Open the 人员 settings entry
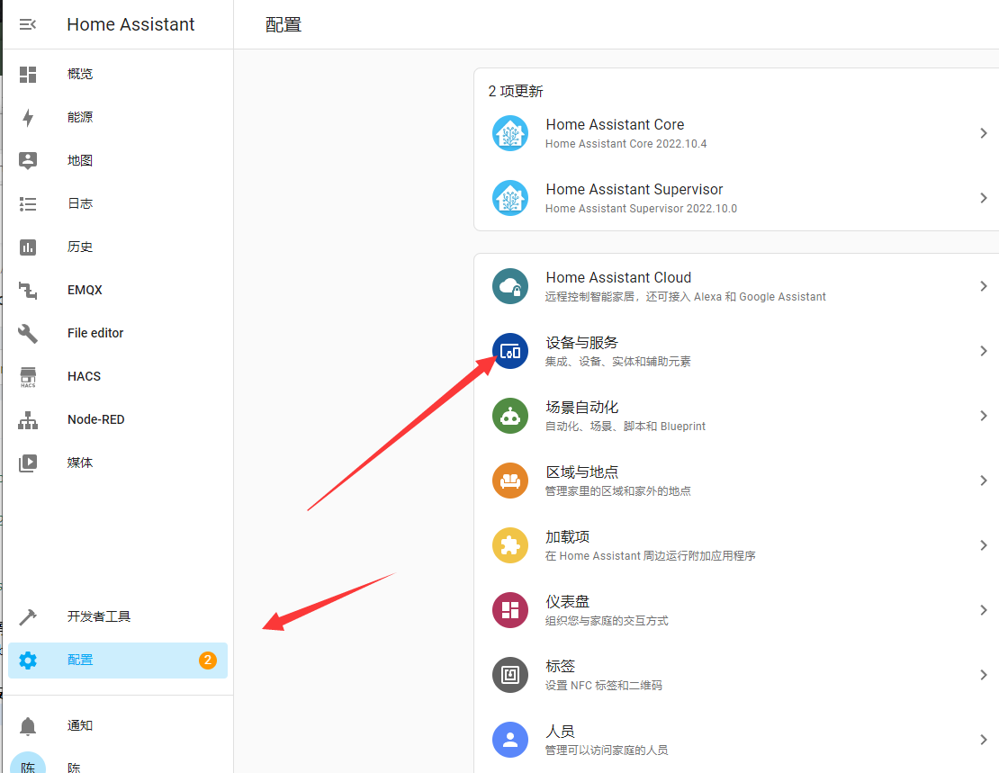Viewport: 999px width, 773px height. point(736,740)
